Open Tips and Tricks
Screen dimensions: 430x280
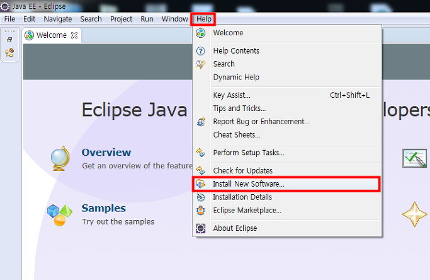pos(287,108)
